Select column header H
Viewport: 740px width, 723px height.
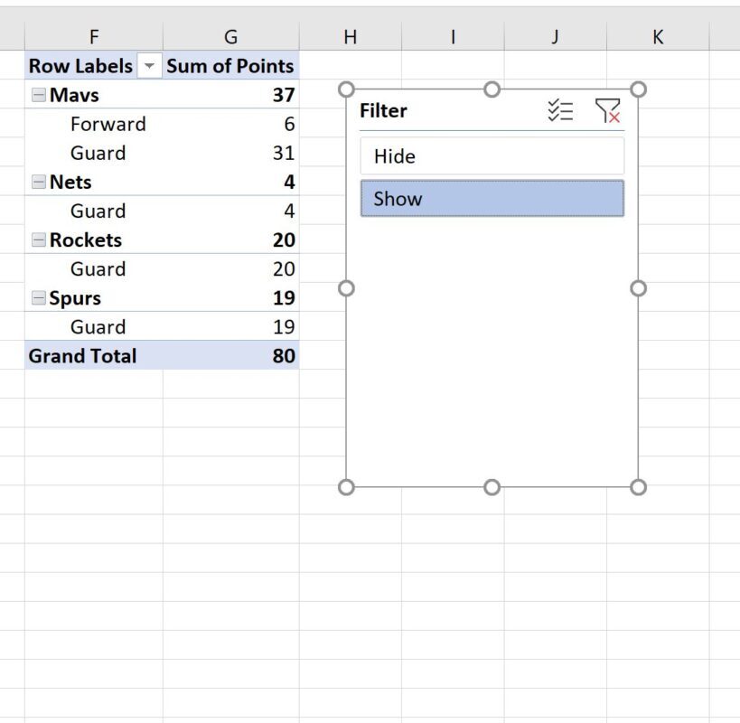[350, 36]
